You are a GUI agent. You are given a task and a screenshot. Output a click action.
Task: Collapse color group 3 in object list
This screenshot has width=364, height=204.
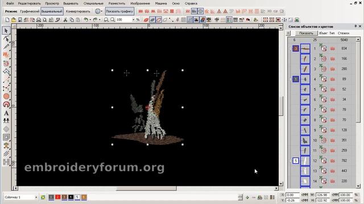pyautogui.click(x=291, y=49)
